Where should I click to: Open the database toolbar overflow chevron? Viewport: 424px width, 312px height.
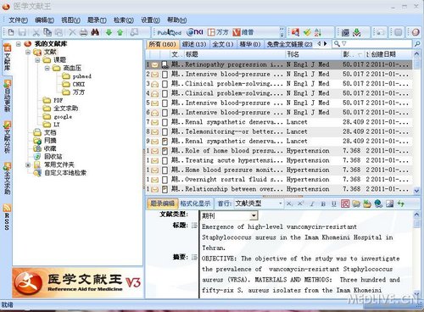(282, 32)
